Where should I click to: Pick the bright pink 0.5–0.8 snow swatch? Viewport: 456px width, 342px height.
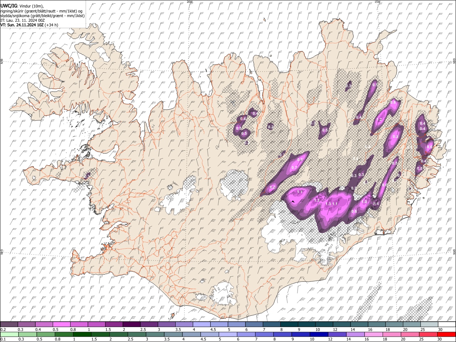pos(62,324)
